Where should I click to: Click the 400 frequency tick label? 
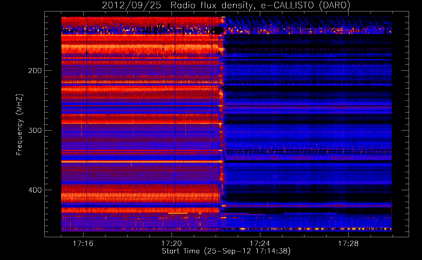35,190
